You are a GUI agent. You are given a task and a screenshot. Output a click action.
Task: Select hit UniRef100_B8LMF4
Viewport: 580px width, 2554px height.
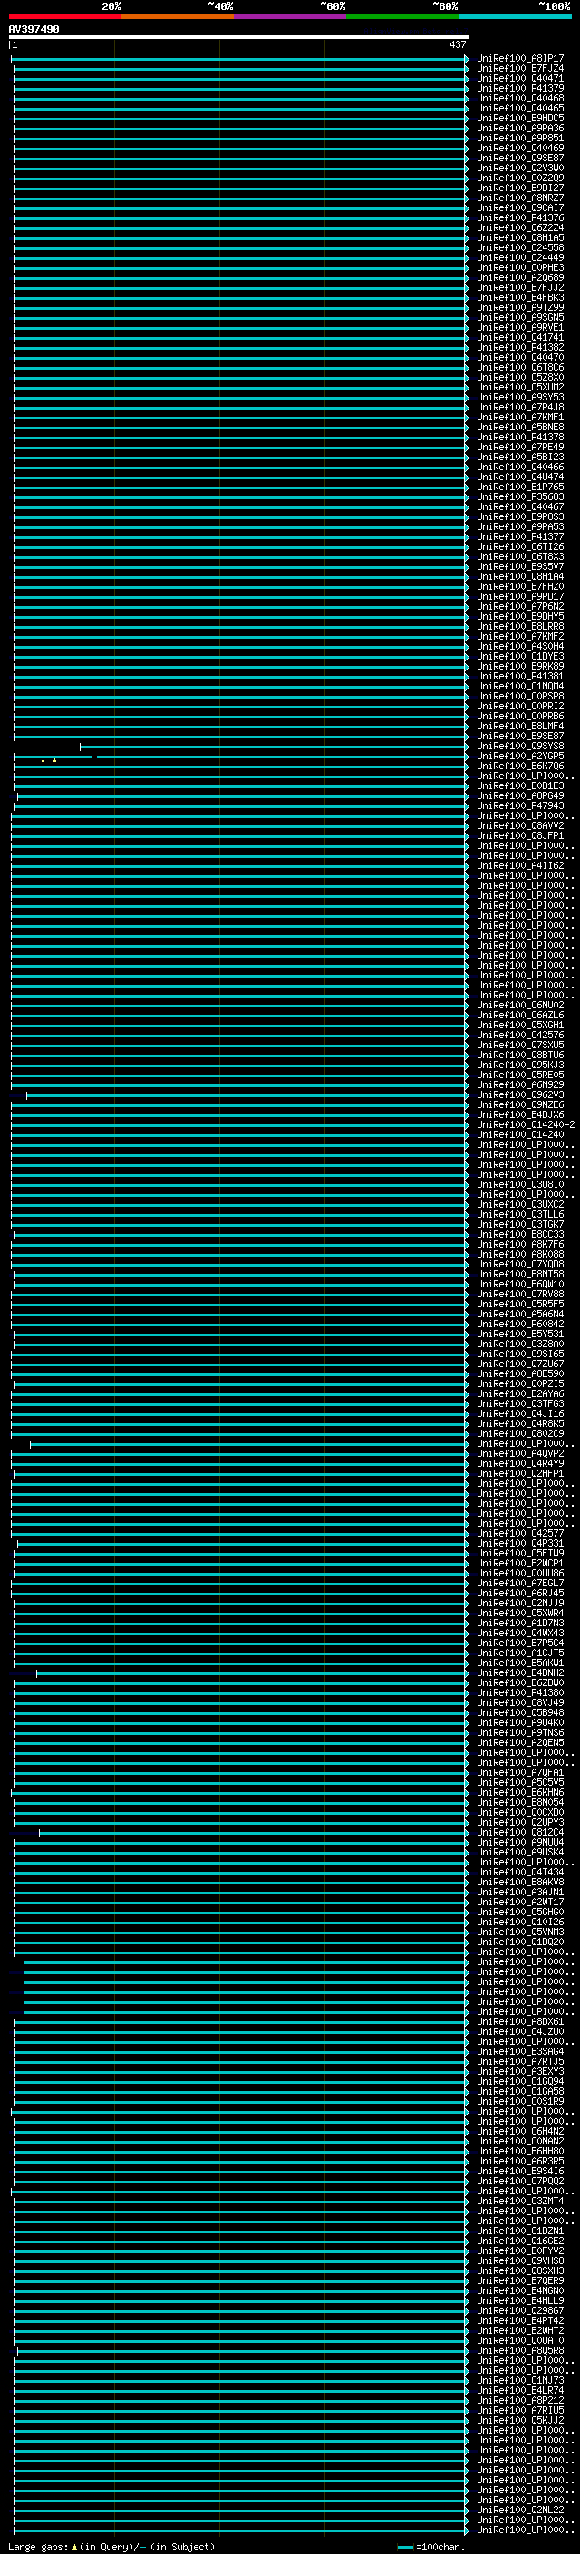click(519, 727)
